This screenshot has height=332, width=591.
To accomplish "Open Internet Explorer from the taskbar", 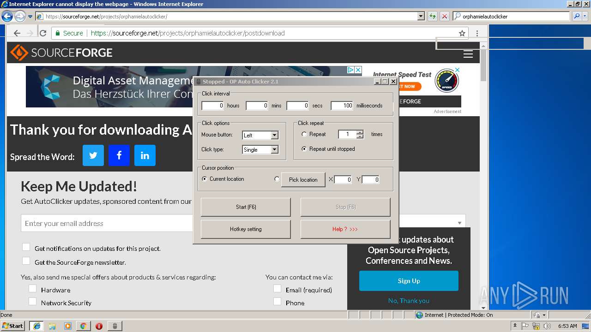I will pyautogui.click(x=36, y=326).
